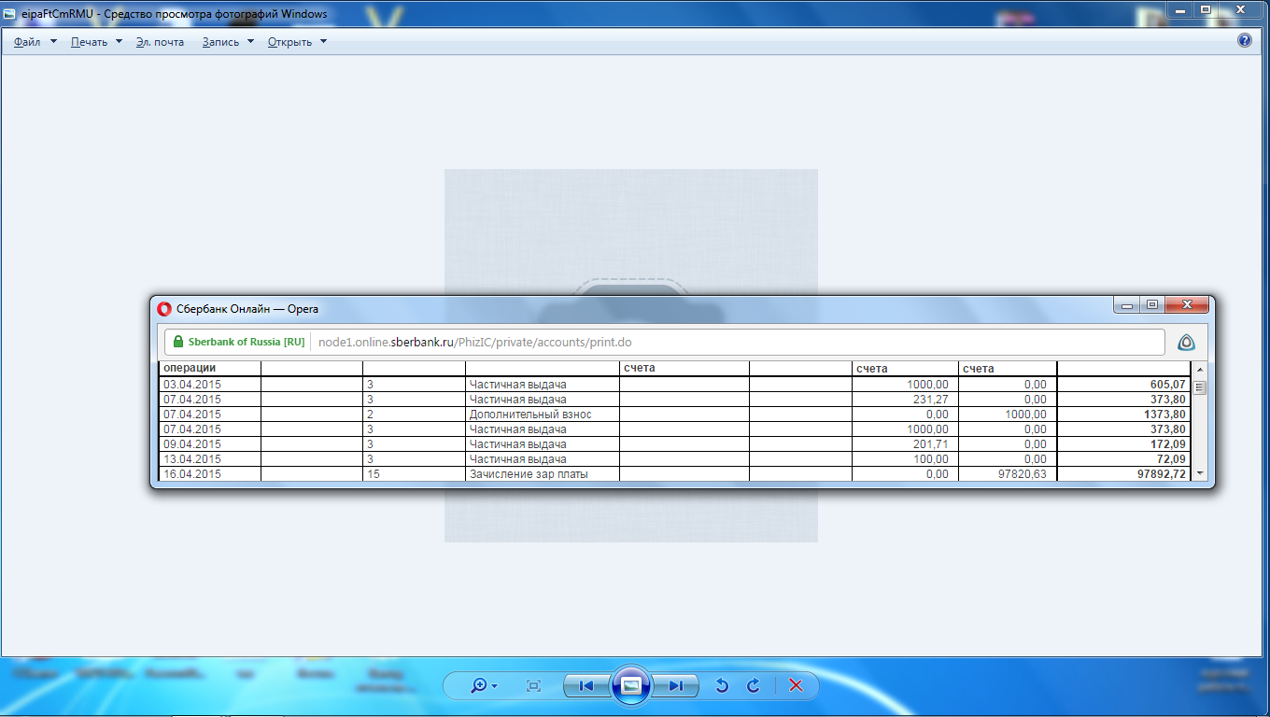Delete the photo with the red X
This screenshot has width=1270, height=717.
[x=797, y=685]
